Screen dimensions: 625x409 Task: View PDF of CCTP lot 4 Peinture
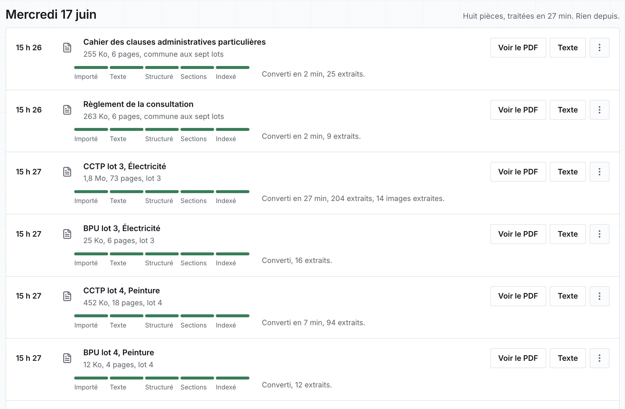click(x=518, y=296)
